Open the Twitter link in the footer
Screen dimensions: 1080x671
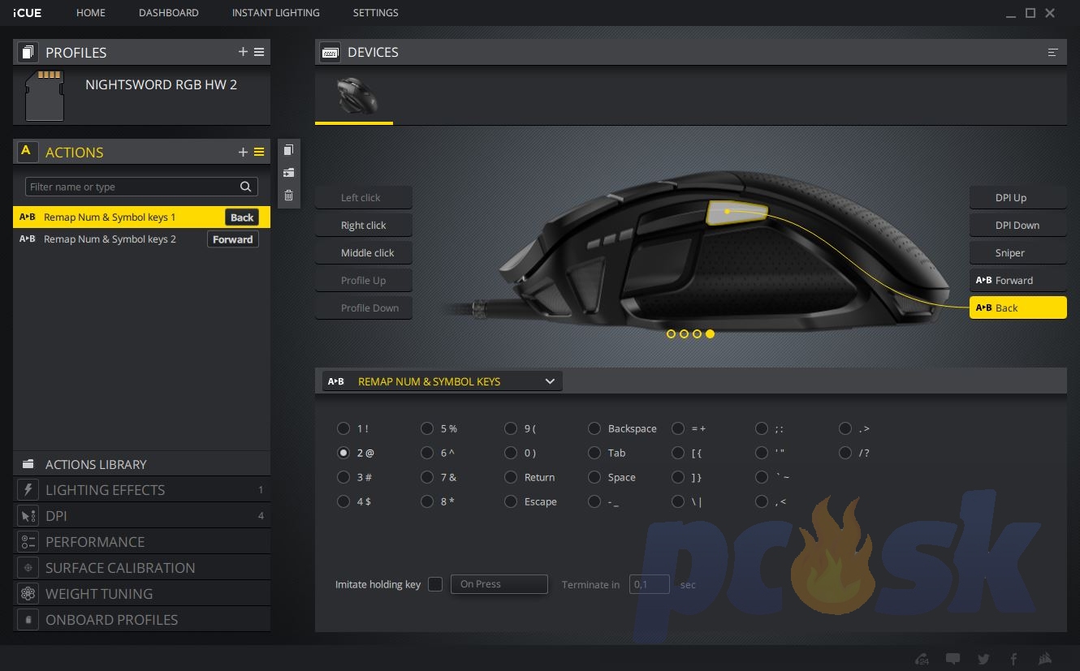click(x=983, y=659)
